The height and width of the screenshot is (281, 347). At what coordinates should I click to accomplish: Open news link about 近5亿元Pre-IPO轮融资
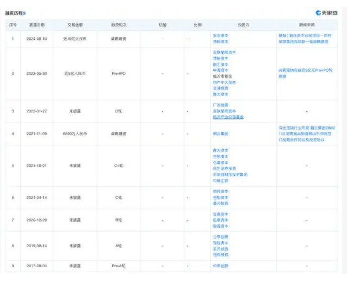click(305, 73)
